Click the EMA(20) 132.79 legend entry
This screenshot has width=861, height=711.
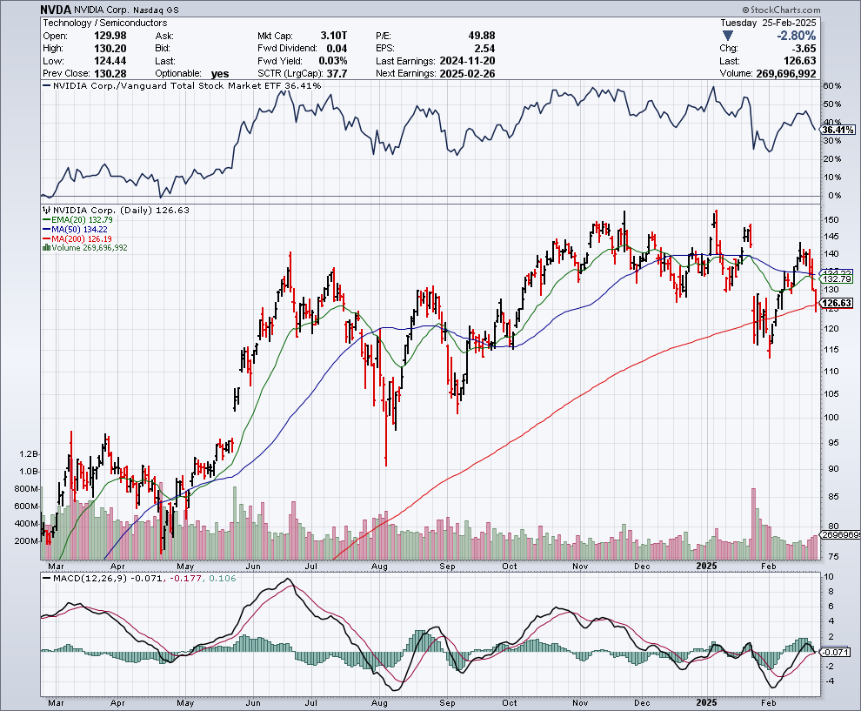click(x=77, y=220)
